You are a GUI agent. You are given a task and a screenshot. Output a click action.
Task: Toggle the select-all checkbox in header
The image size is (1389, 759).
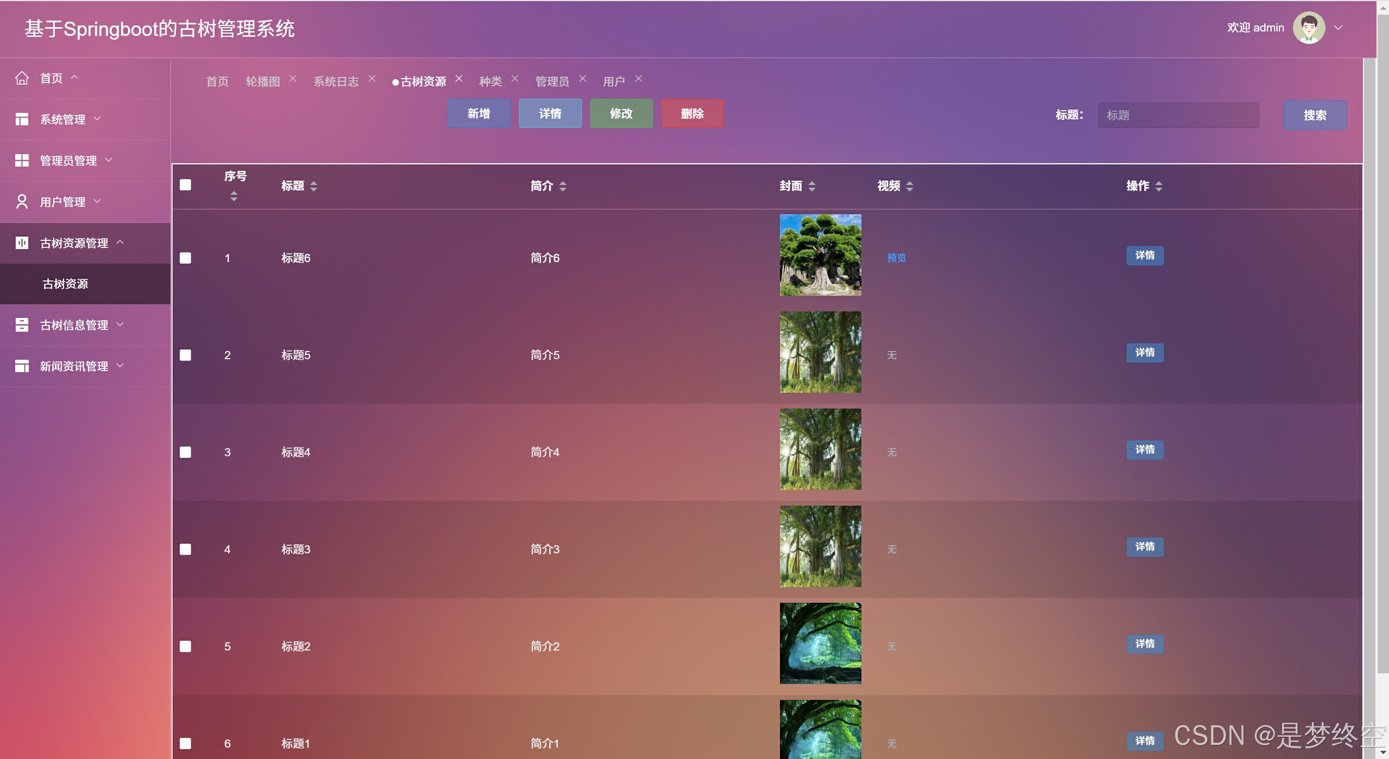tap(186, 185)
